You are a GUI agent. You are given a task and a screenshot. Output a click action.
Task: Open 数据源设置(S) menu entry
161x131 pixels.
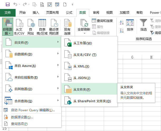click(x=32, y=117)
